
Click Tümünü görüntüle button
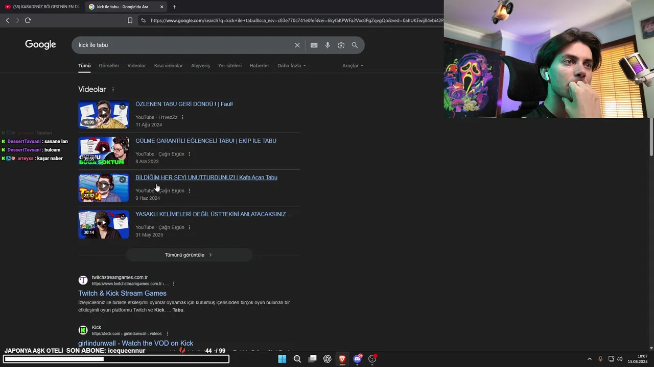tap(189, 255)
